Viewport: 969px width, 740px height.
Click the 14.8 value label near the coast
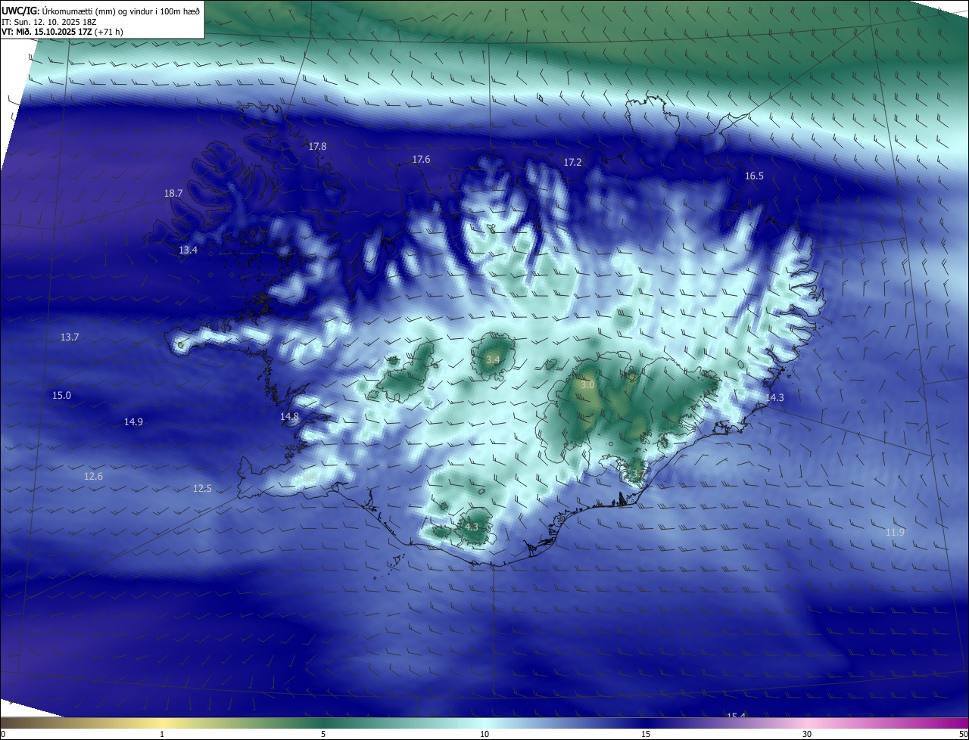[x=289, y=416]
